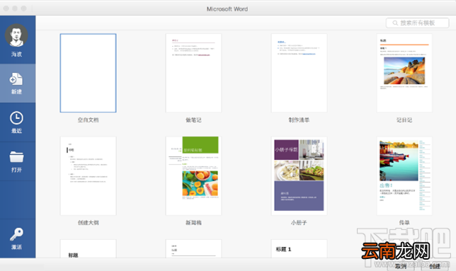Click the 空白文档 label text
Screen dimensions: 456x271
88,120
